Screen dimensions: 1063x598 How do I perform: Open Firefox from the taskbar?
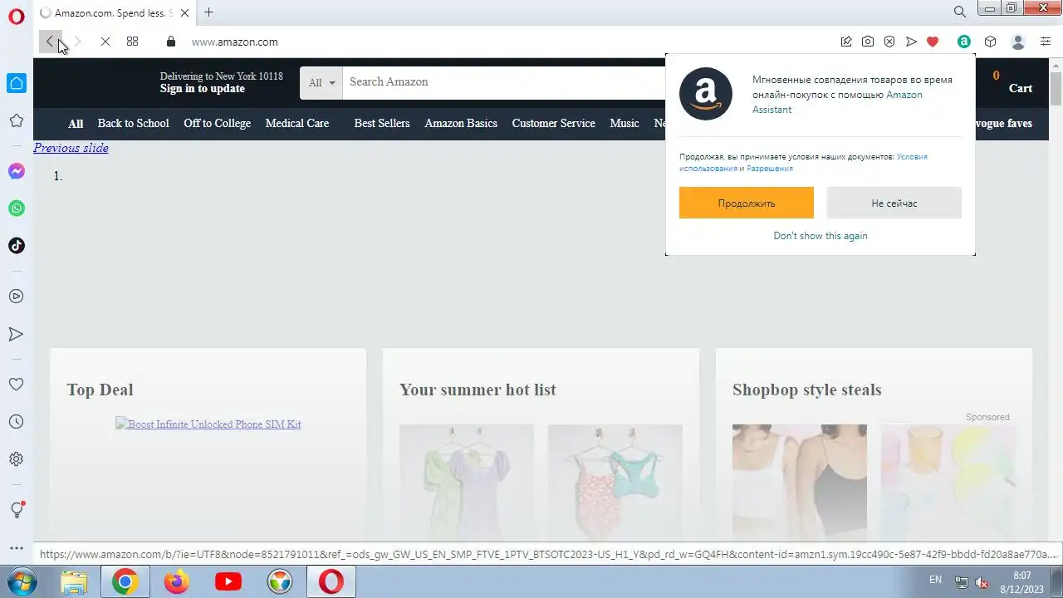point(176,581)
